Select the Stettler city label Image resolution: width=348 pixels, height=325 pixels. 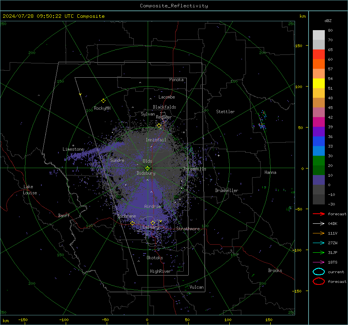225,112
